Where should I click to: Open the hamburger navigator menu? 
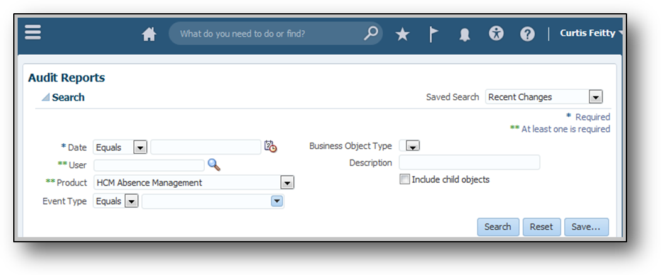tap(33, 33)
